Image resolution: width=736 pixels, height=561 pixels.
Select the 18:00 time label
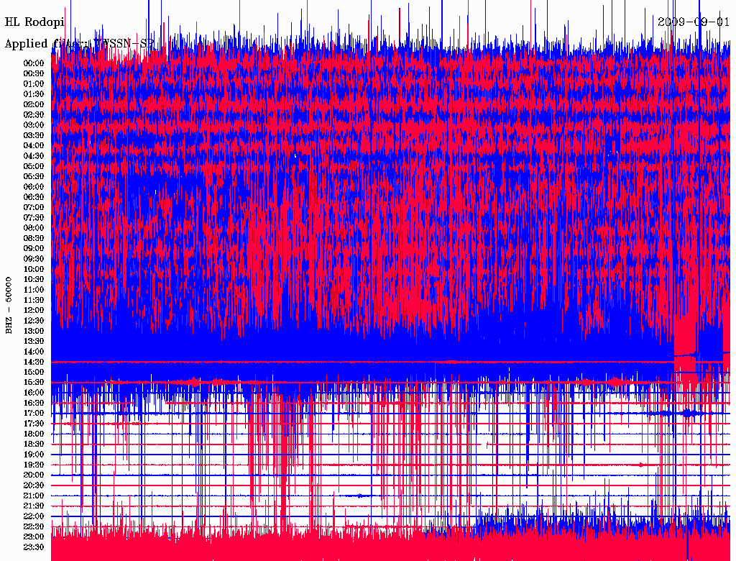coord(34,434)
